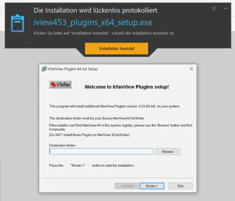Click the destination folder must be 64-bit line
The height and width of the screenshot is (201, 235).
(x=97, y=118)
